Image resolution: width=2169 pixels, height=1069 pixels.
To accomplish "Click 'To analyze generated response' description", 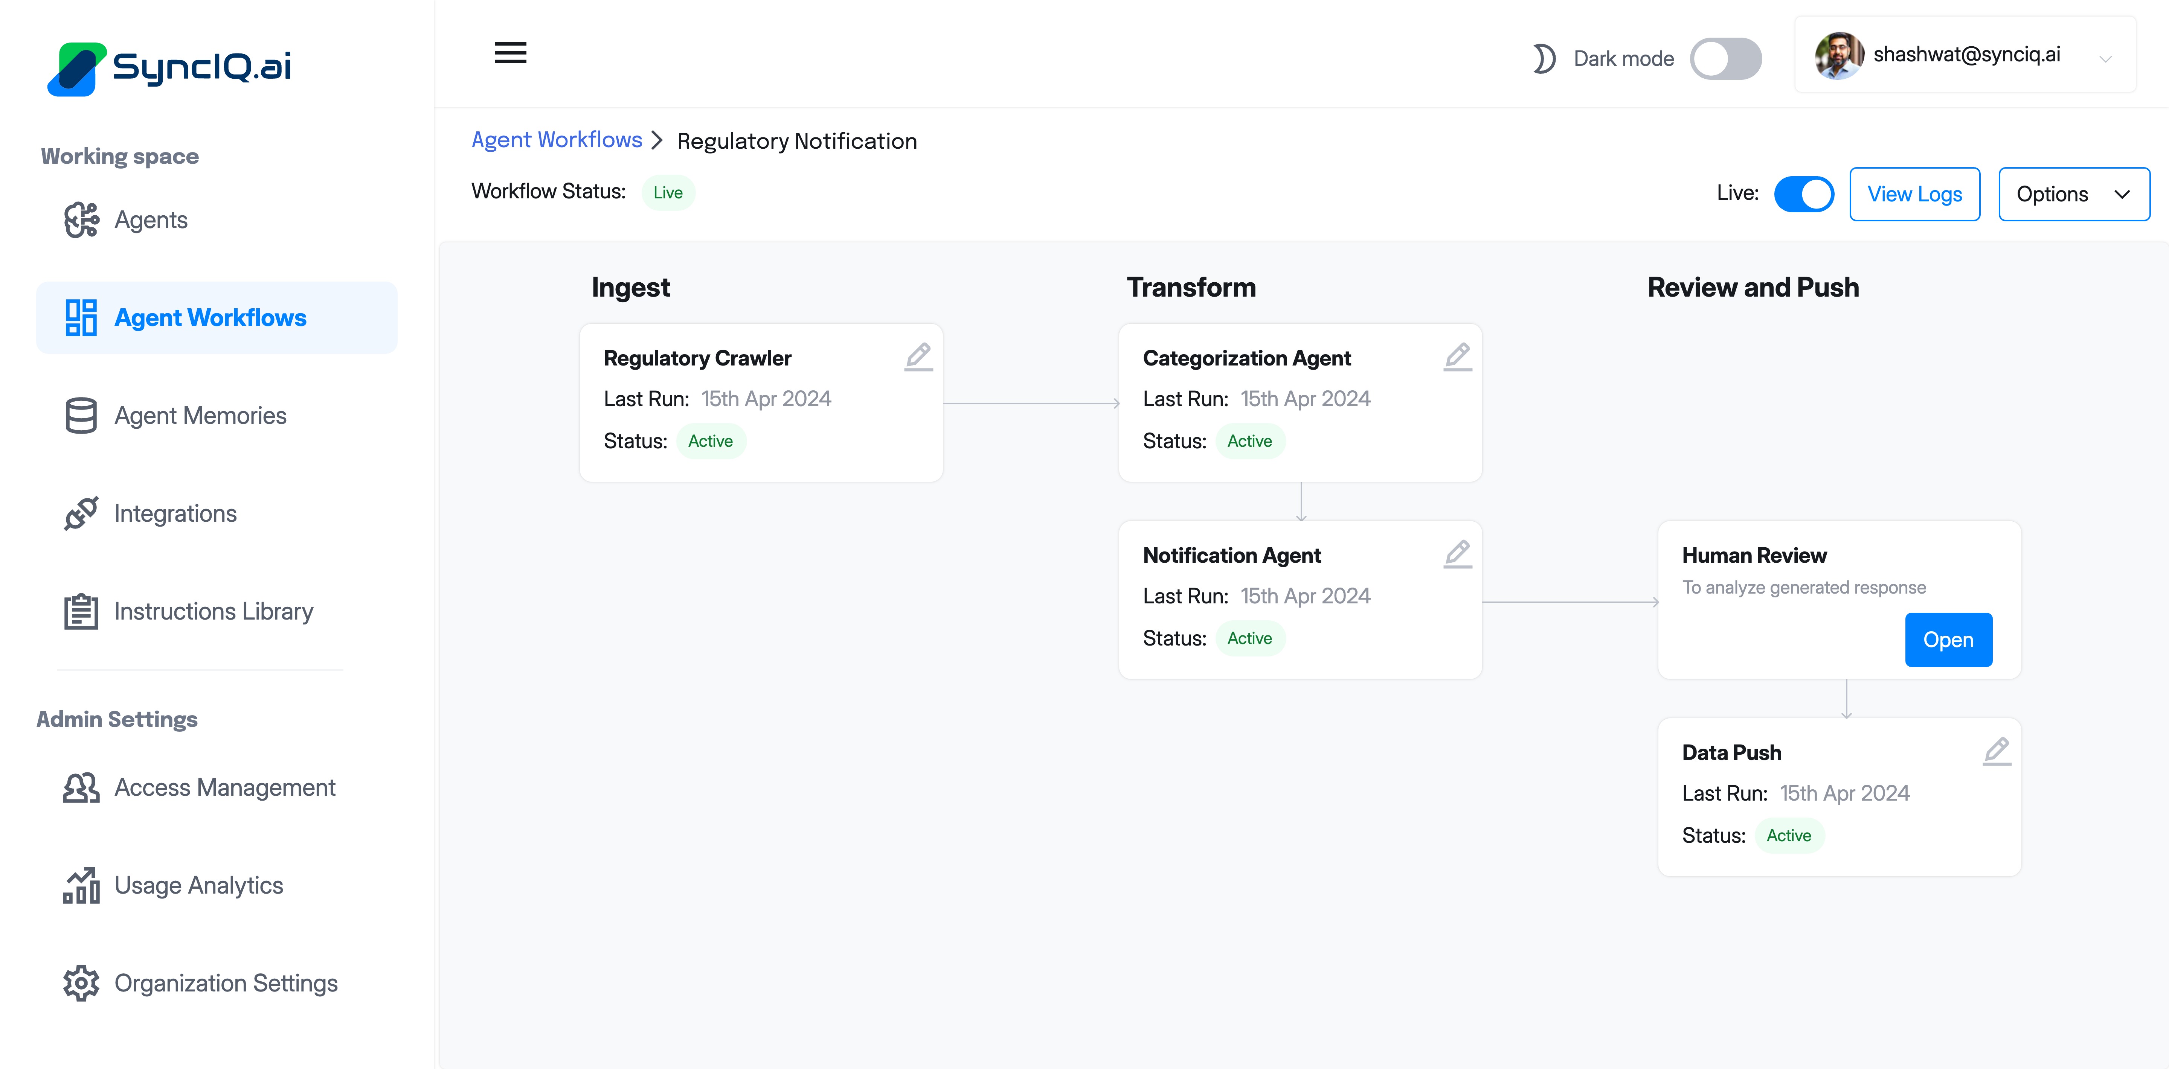I will point(1804,588).
